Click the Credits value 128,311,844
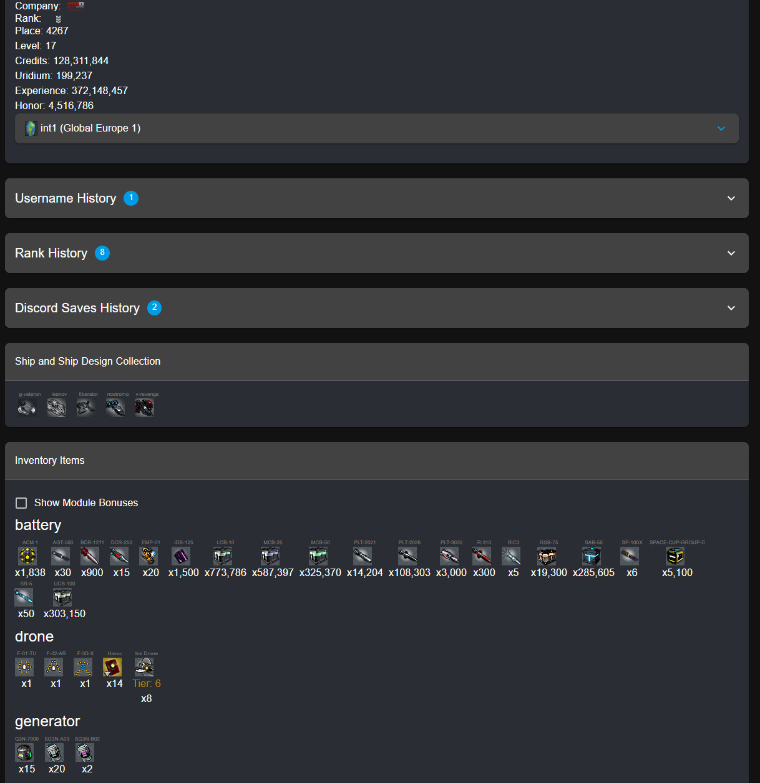760x783 pixels. (x=81, y=61)
